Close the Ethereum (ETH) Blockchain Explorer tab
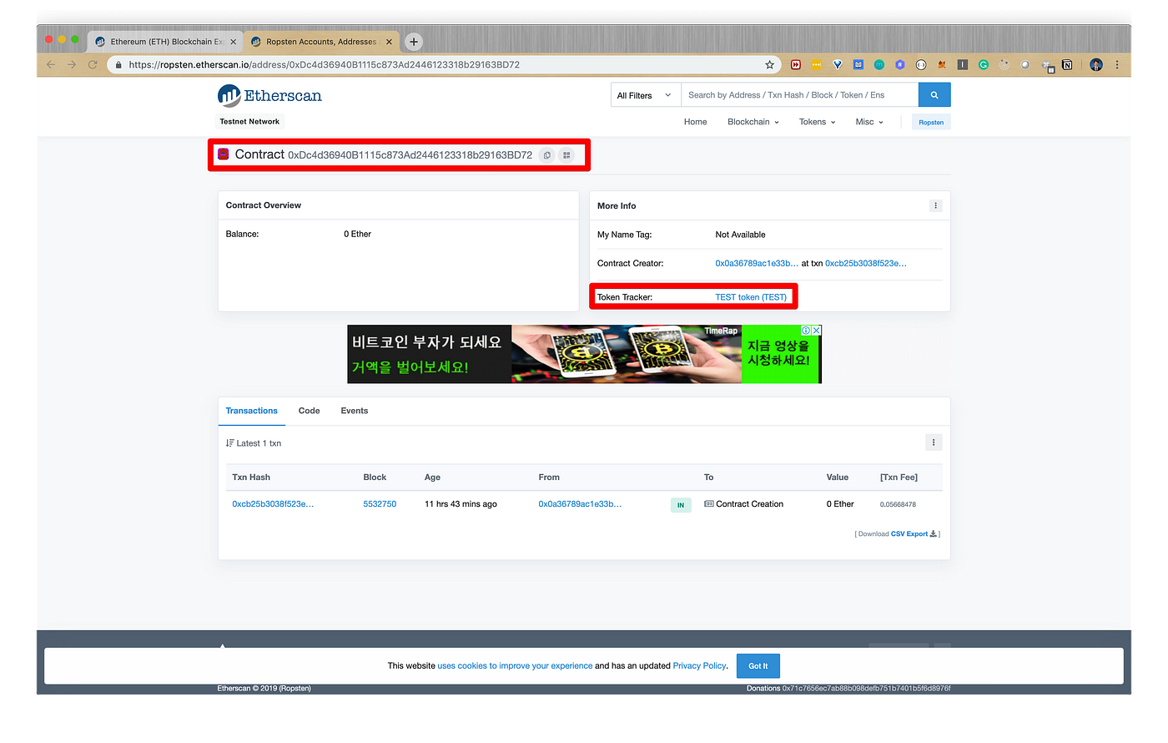Viewport: 1168px width, 743px height. tap(233, 42)
